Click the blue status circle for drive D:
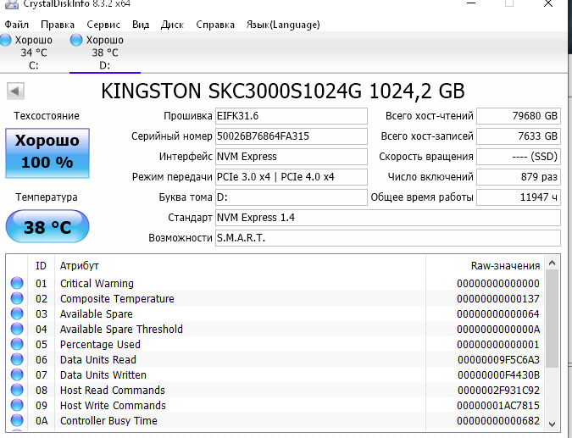This screenshot has height=438, width=572. pos(76,40)
